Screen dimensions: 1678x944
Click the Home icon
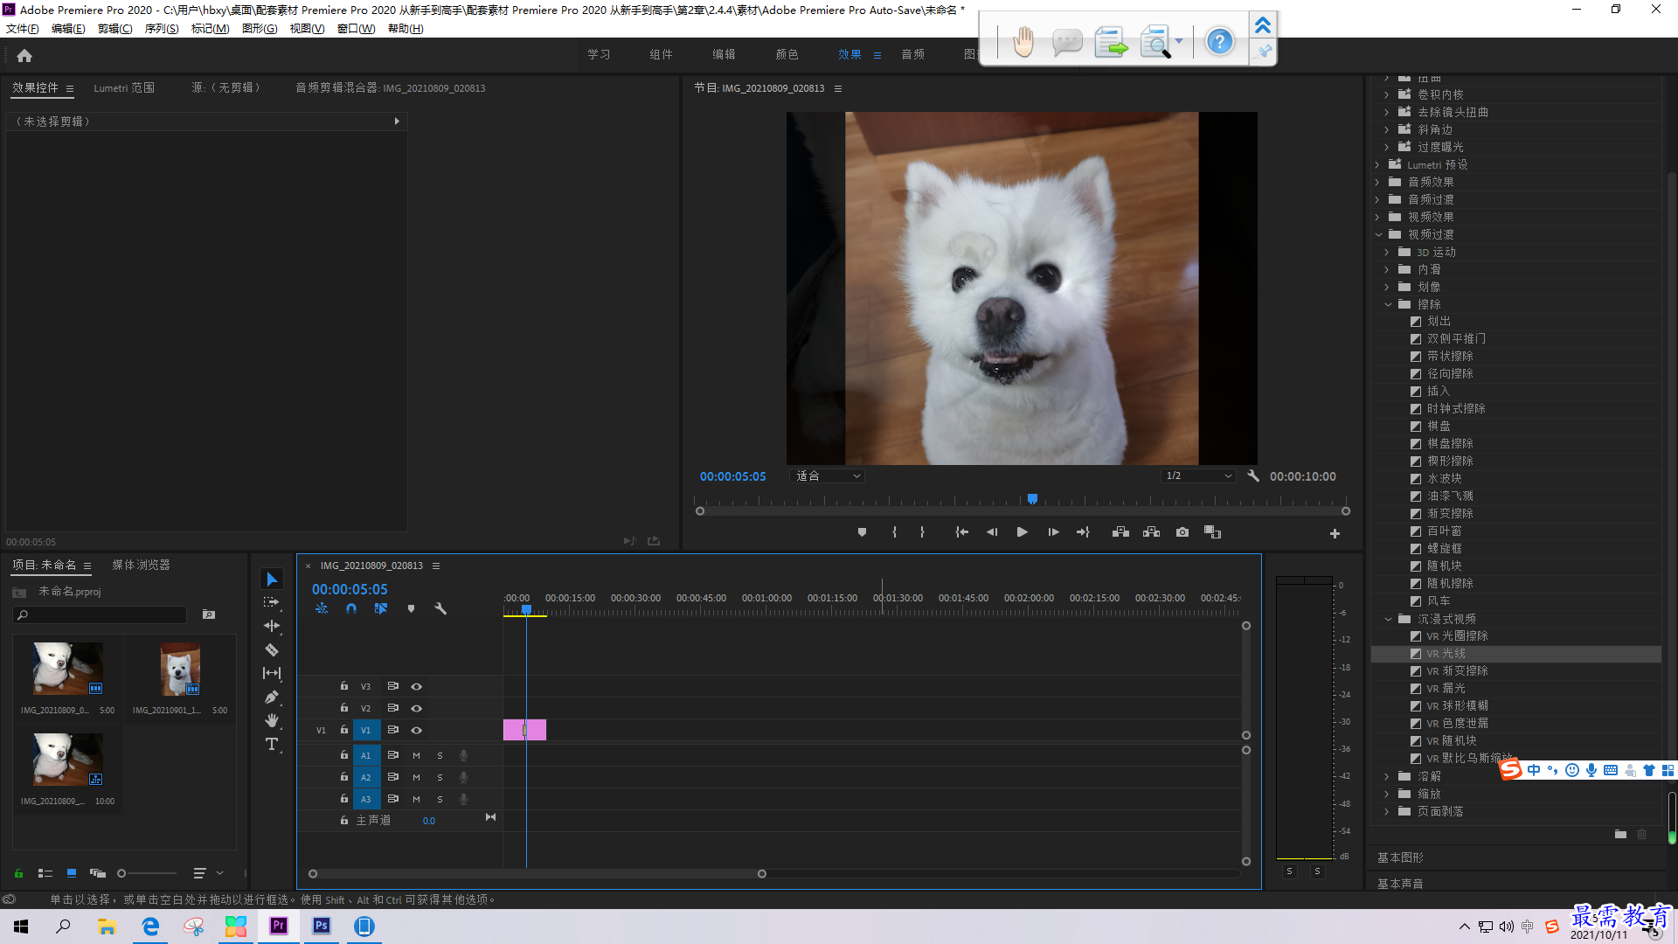point(24,56)
